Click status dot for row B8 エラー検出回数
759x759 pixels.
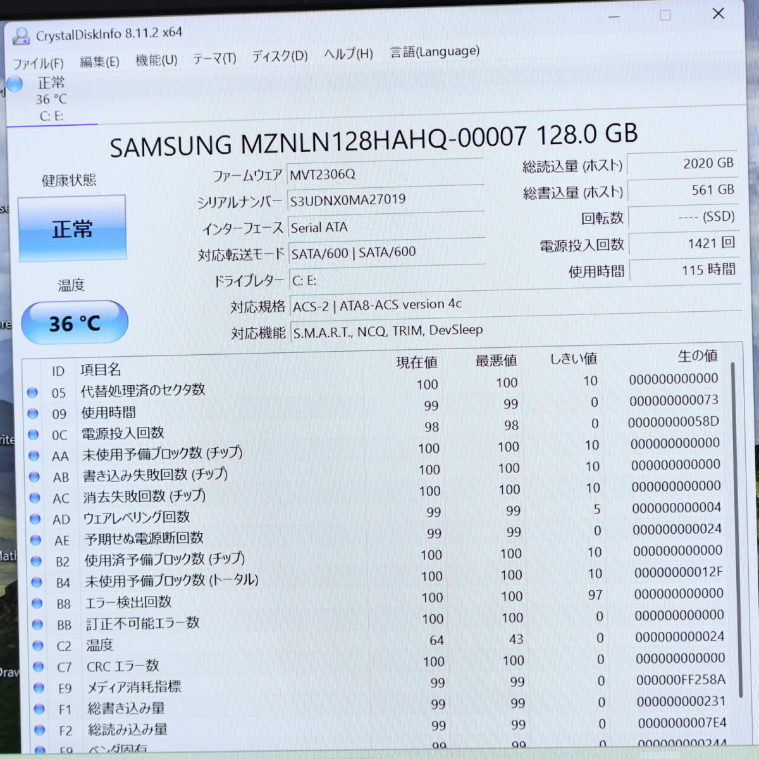tap(37, 603)
